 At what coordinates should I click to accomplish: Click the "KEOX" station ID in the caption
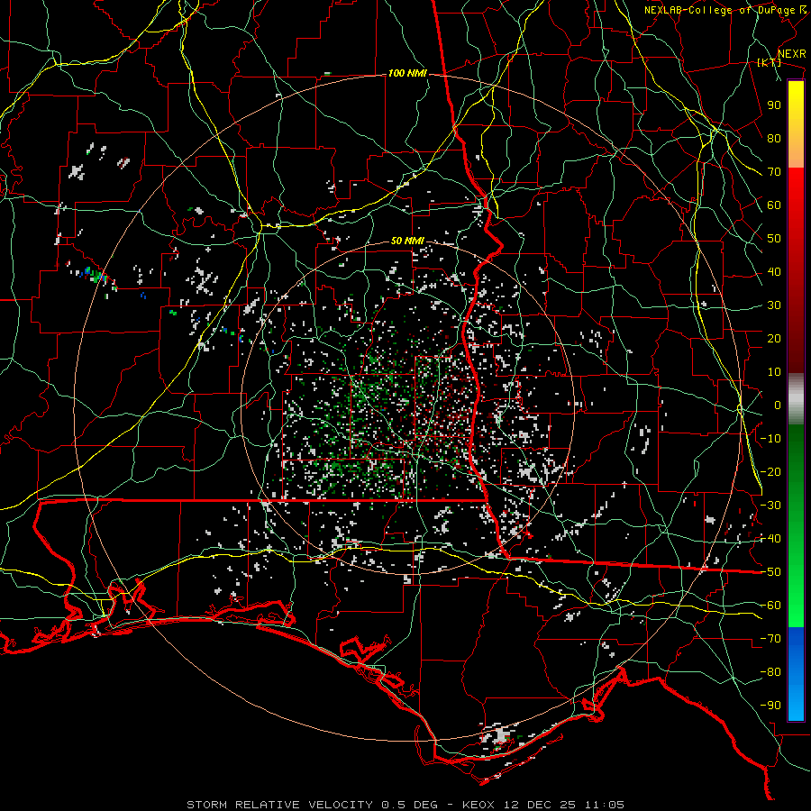[x=478, y=805]
